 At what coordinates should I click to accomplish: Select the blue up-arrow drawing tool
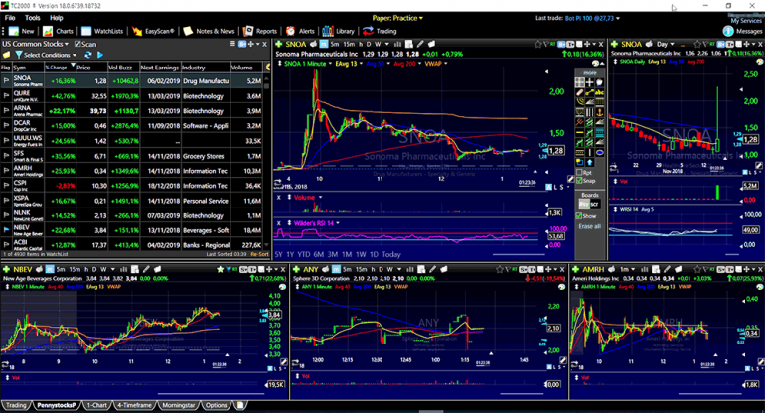pos(590,163)
